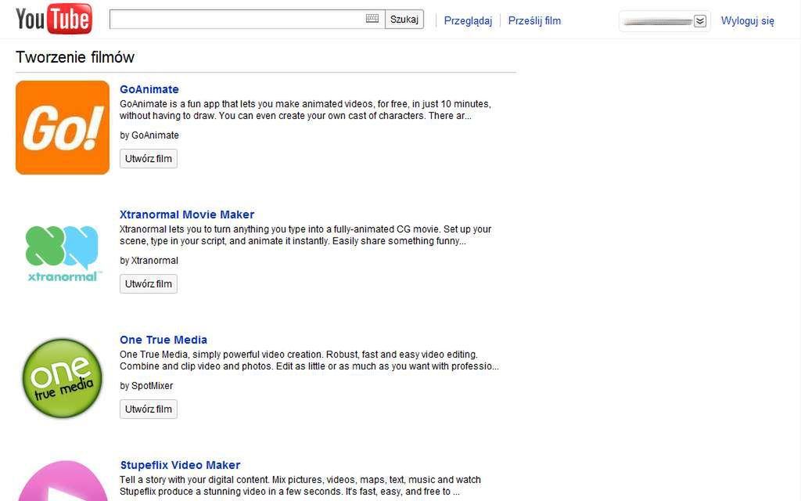Screen dimensions: 801x501
Task: Click Utwórz film under Xtranormal
Action: pyautogui.click(x=148, y=283)
